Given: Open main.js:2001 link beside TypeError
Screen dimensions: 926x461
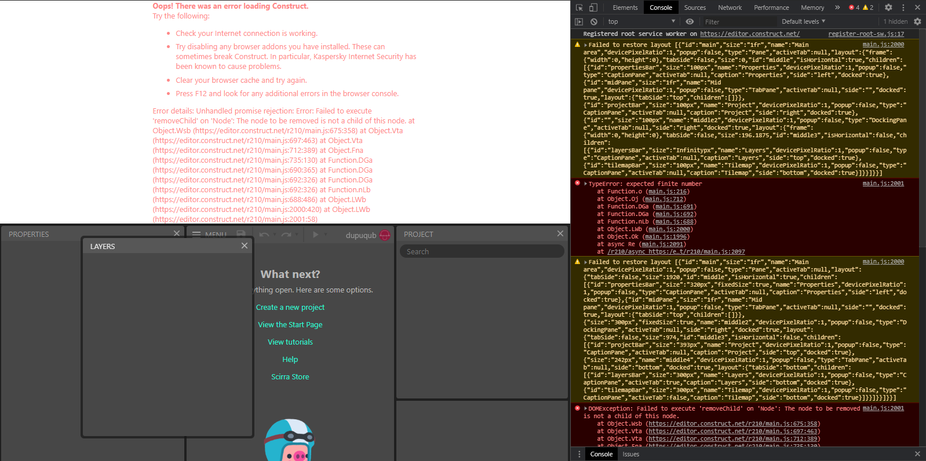Looking at the screenshot, I should (883, 184).
